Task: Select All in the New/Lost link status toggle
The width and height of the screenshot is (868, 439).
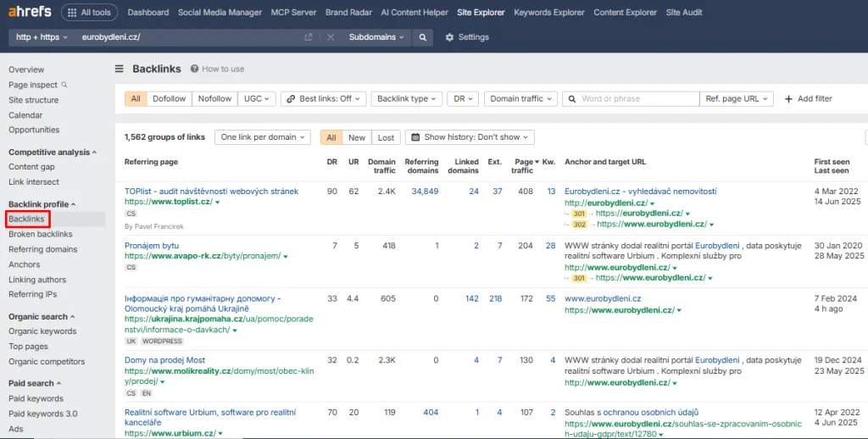Action: [x=331, y=137]
